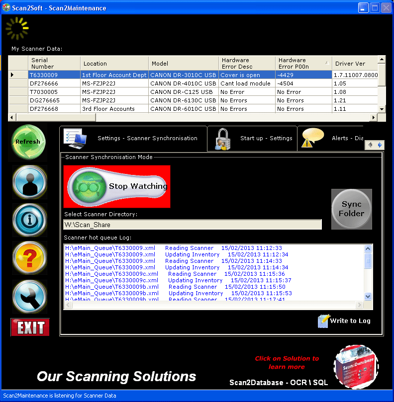The height and width of the screenshot is (402, 394).
Task: Click the Serial Number column header
Action: (54, 63)
